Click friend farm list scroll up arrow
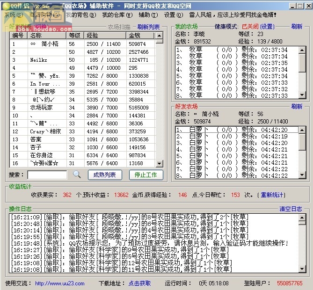 click(x=302, y=130)
